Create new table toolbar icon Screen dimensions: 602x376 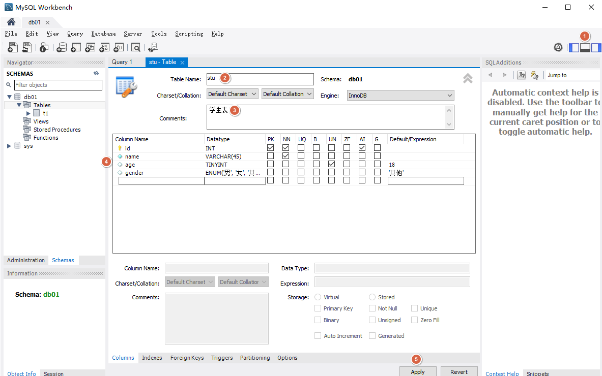(76, 47)
